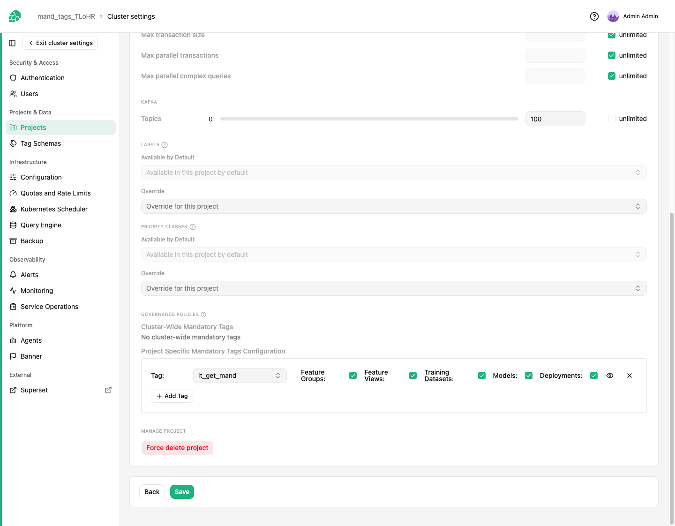Show info for Governance Policies section
675x526 pixels.
pyautogui.click(x=203, y=315)
